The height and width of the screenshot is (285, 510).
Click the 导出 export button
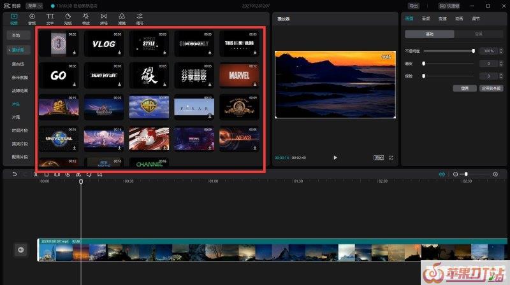[414, 6]
